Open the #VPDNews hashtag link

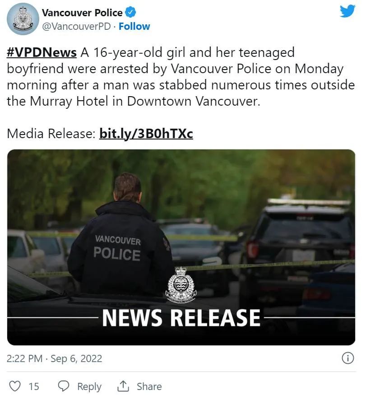click(x=42, y=52)
